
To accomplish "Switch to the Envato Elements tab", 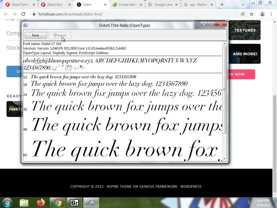I will [127, 5].
